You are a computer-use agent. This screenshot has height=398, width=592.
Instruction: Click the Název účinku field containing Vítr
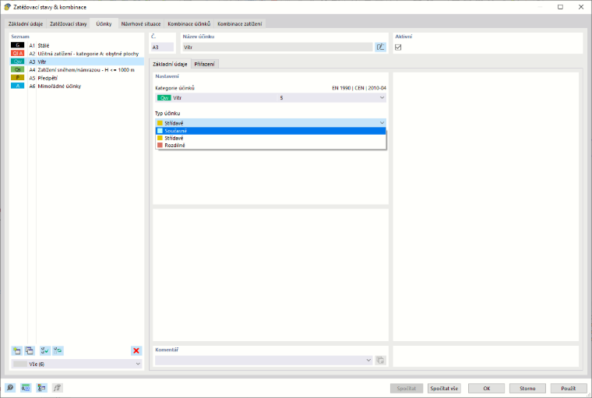(x=277, y=48)
